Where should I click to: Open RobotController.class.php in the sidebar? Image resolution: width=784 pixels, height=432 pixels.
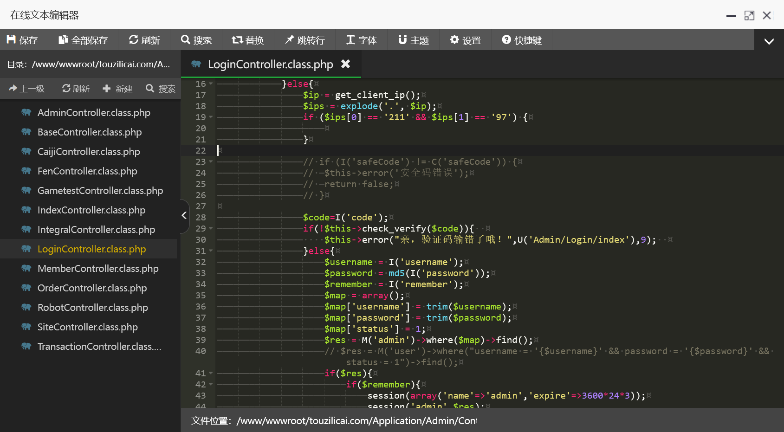coord(92,308)
